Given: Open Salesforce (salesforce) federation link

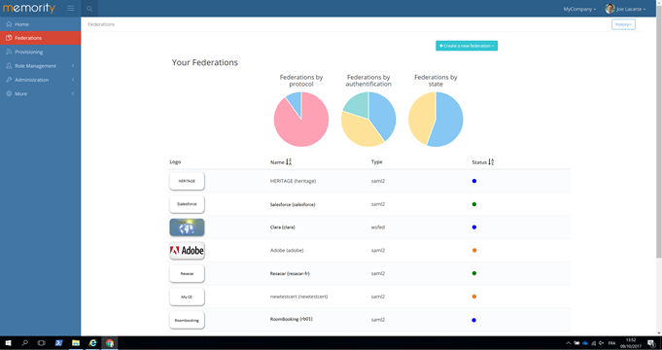Looking at the screenshot, I should (293, 204).
